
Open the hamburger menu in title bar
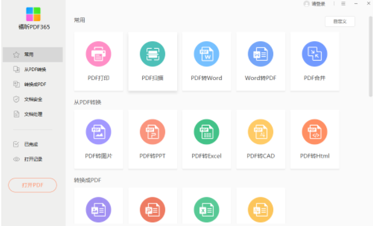click(343, 4)
